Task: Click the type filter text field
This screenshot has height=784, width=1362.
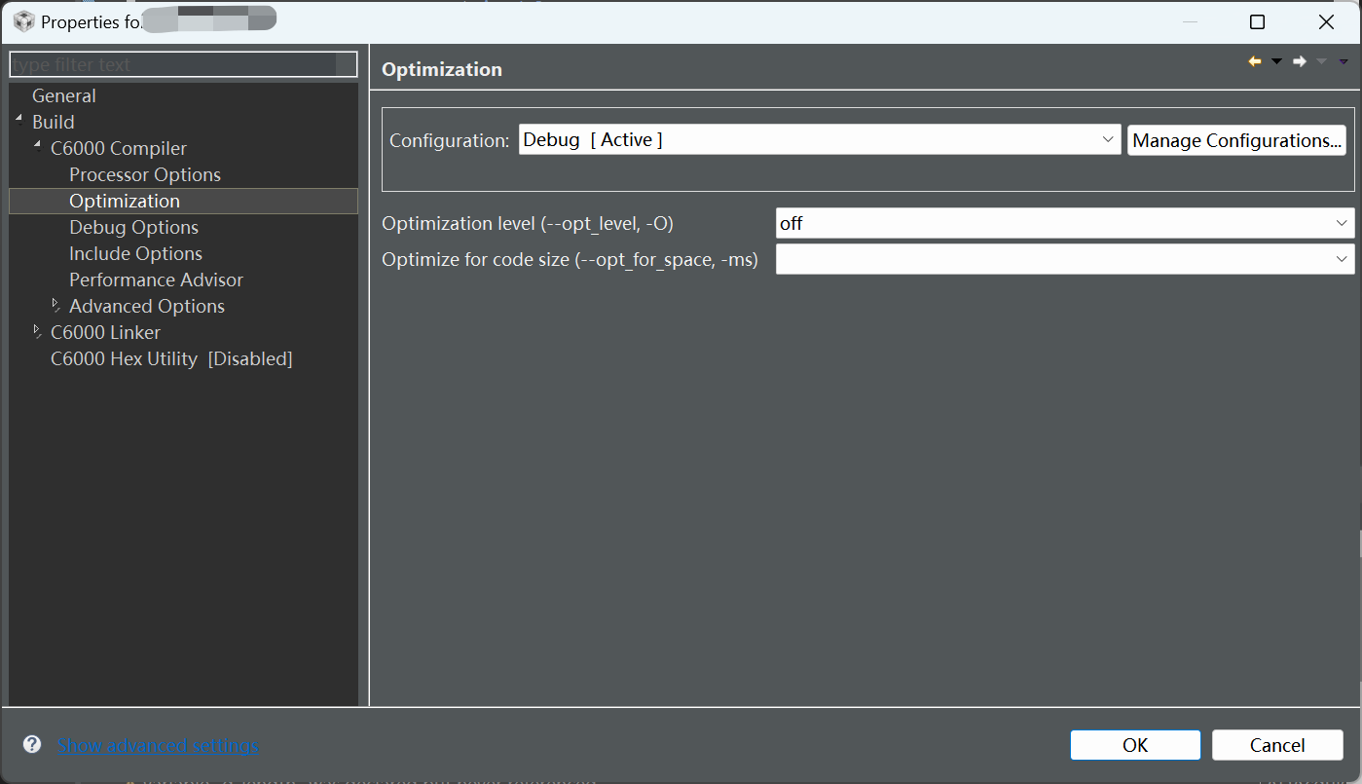Action: point(183,64)
